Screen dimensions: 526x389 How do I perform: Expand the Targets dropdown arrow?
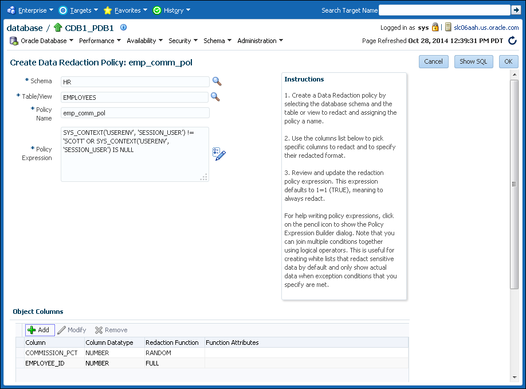click(96, 10)
